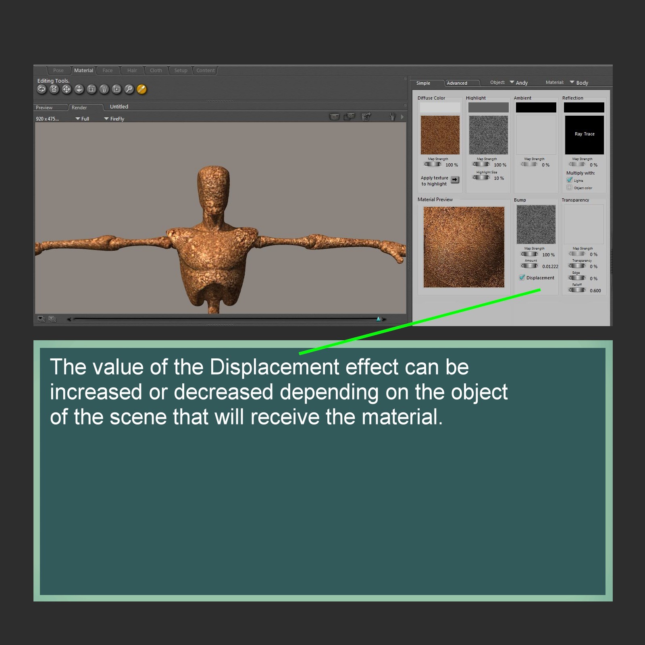Open the Hair room tab
Screen dimensions: 645x645
click(x=132, y=70)
